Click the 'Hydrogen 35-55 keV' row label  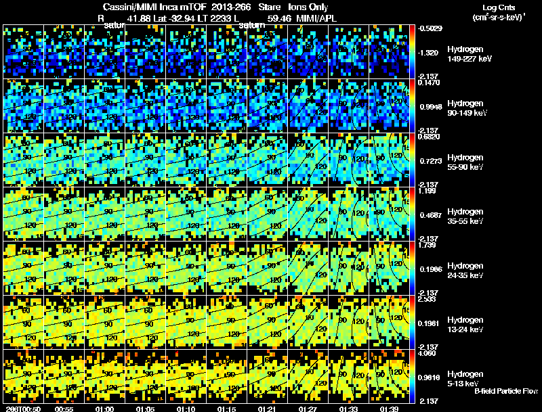pyautogui.click(x=465, y=216)
